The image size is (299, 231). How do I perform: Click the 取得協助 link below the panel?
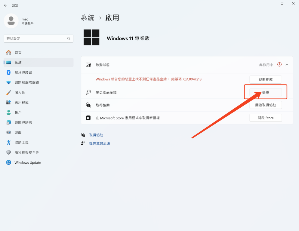[x=96, y=135]
